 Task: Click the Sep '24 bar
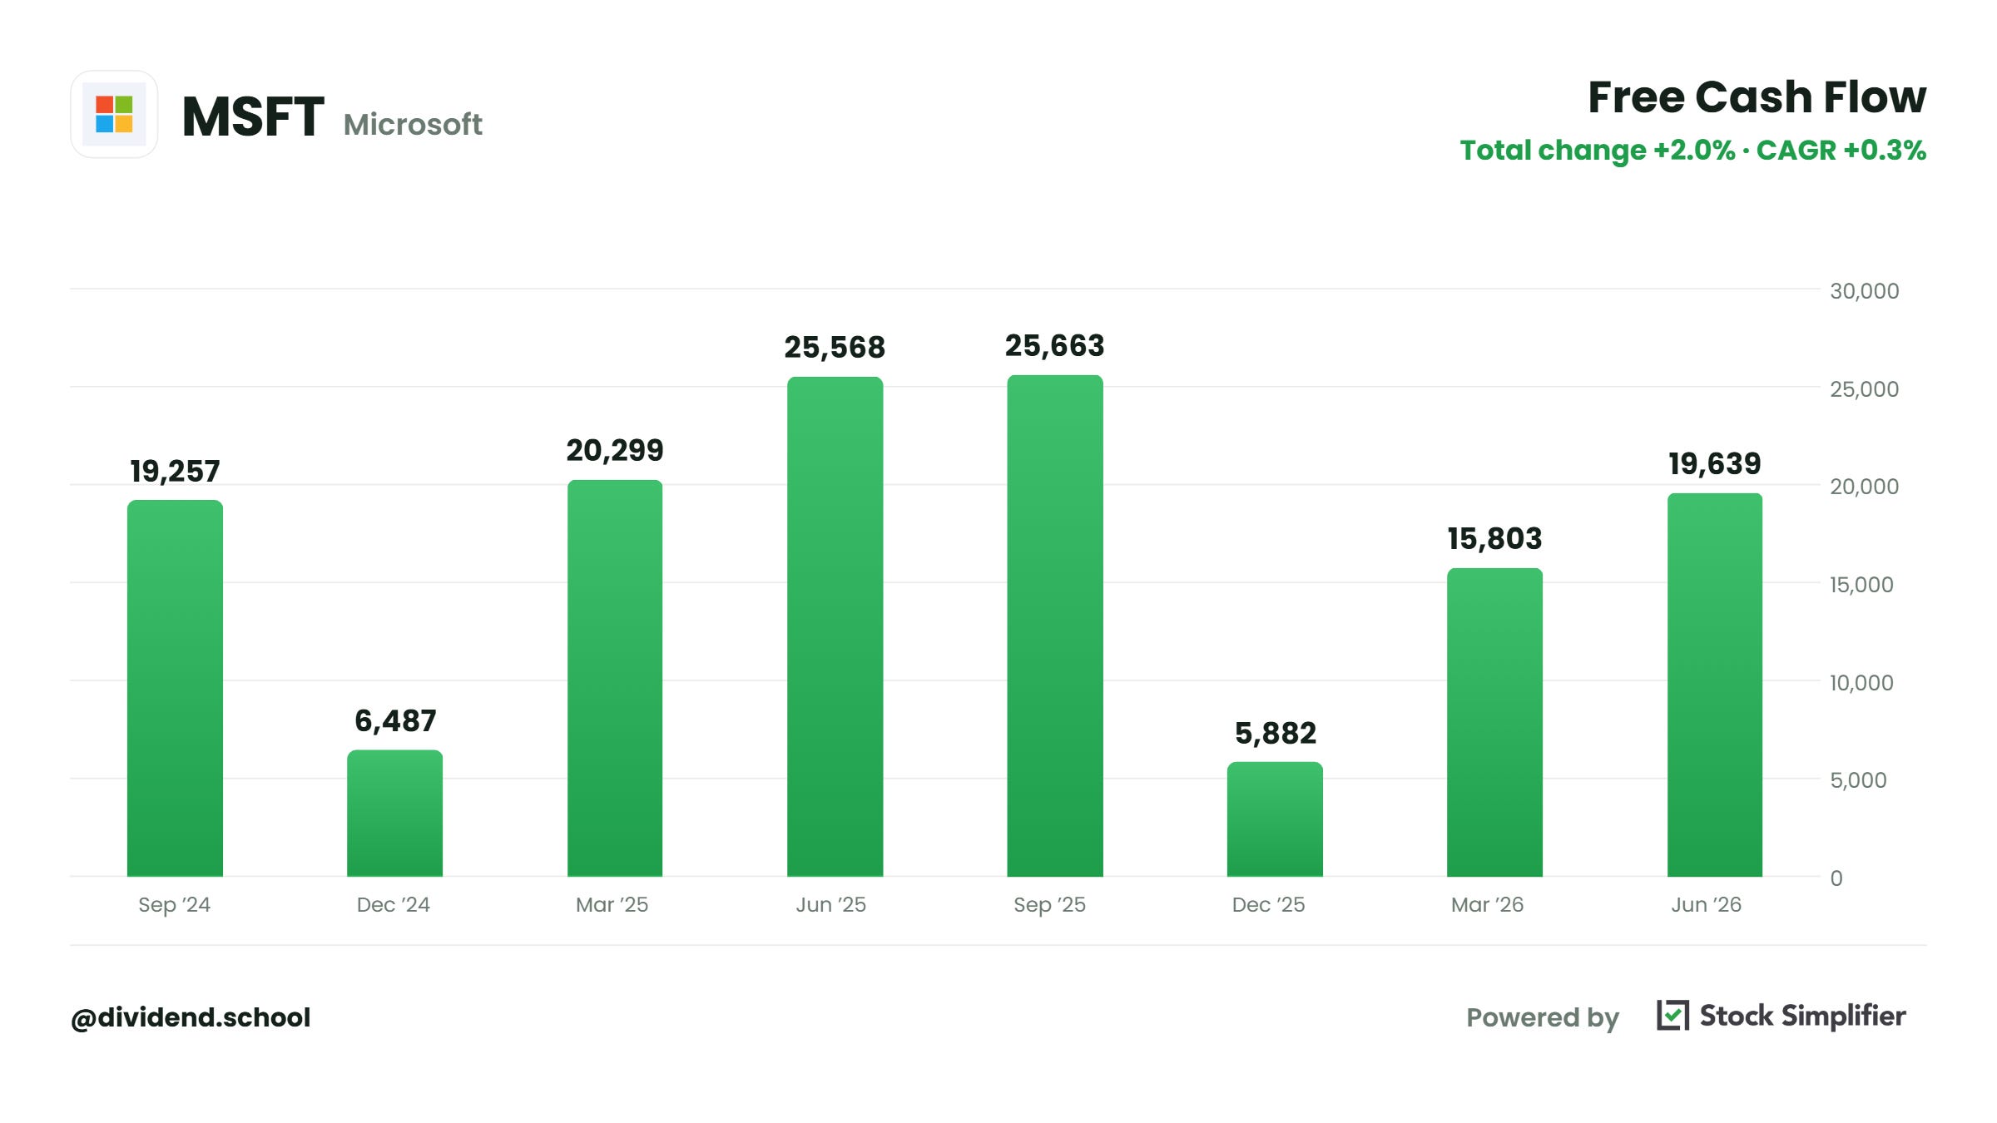click(x=175, y=688)
